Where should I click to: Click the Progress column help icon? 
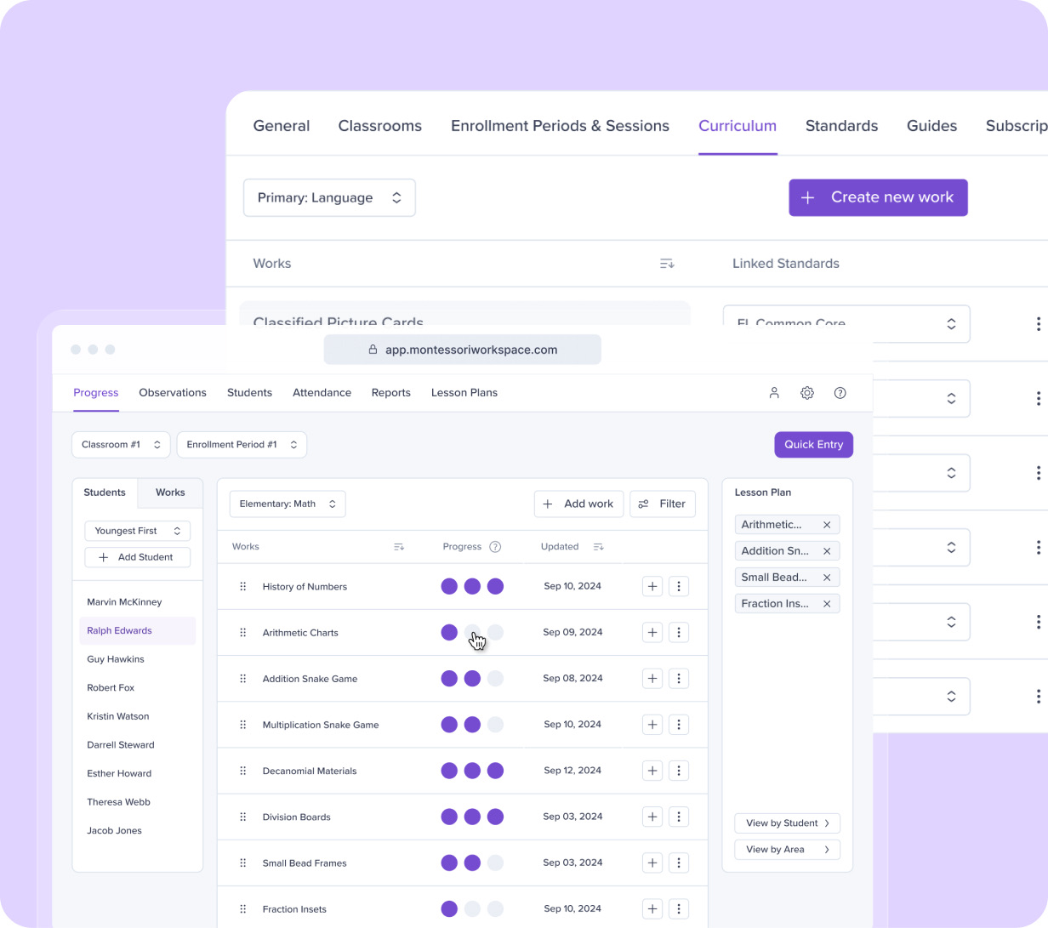coord(495,547)
